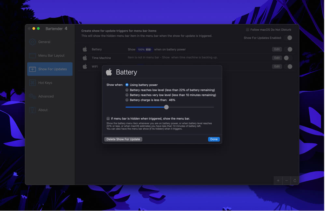Toggle the WiFi row switch
The width and height of the screenshot is (325, 211).
[x=288, y=66]
